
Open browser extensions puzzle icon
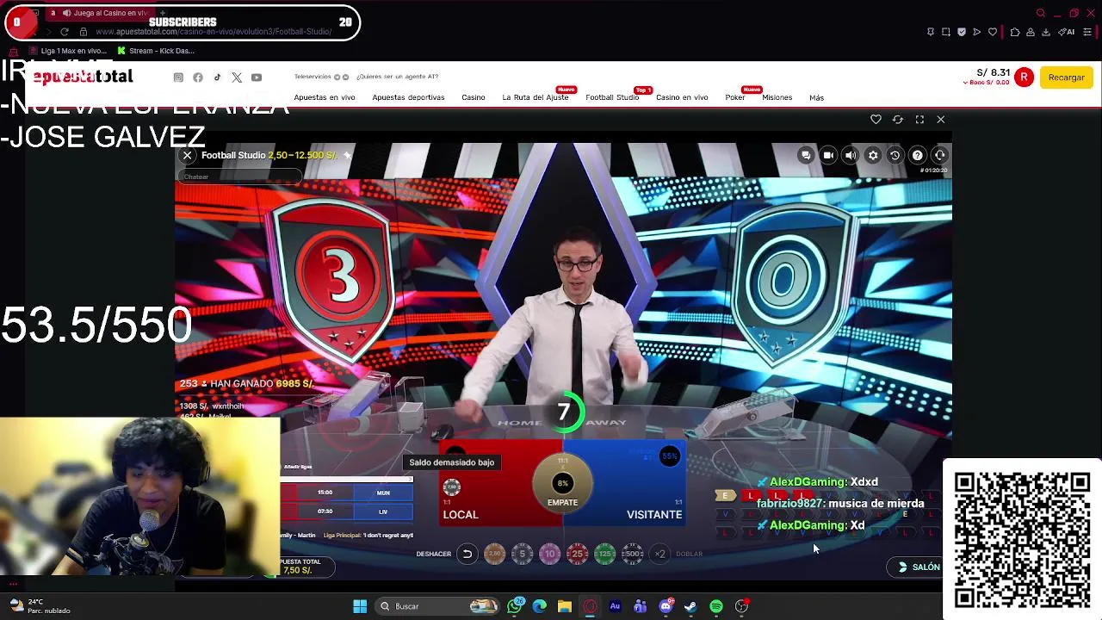pyautogui.click(x=1015, y=32)
